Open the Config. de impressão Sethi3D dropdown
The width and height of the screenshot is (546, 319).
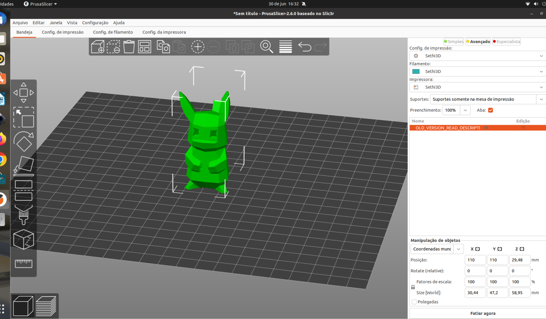point(478,56)
